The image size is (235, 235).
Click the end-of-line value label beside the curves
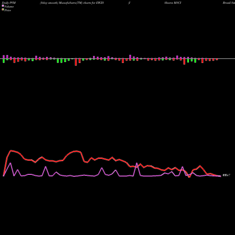[227, 175]
